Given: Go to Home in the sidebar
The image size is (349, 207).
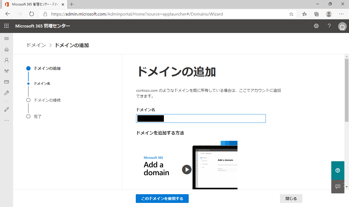Looking at the screenshot, I should [x=7, y=49].
